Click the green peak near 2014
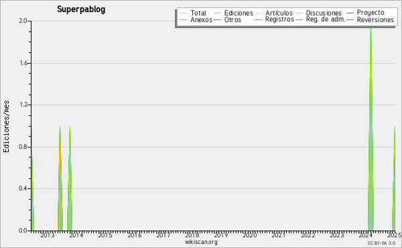This screenshot has height=248, width=402. tap(70, 178)
